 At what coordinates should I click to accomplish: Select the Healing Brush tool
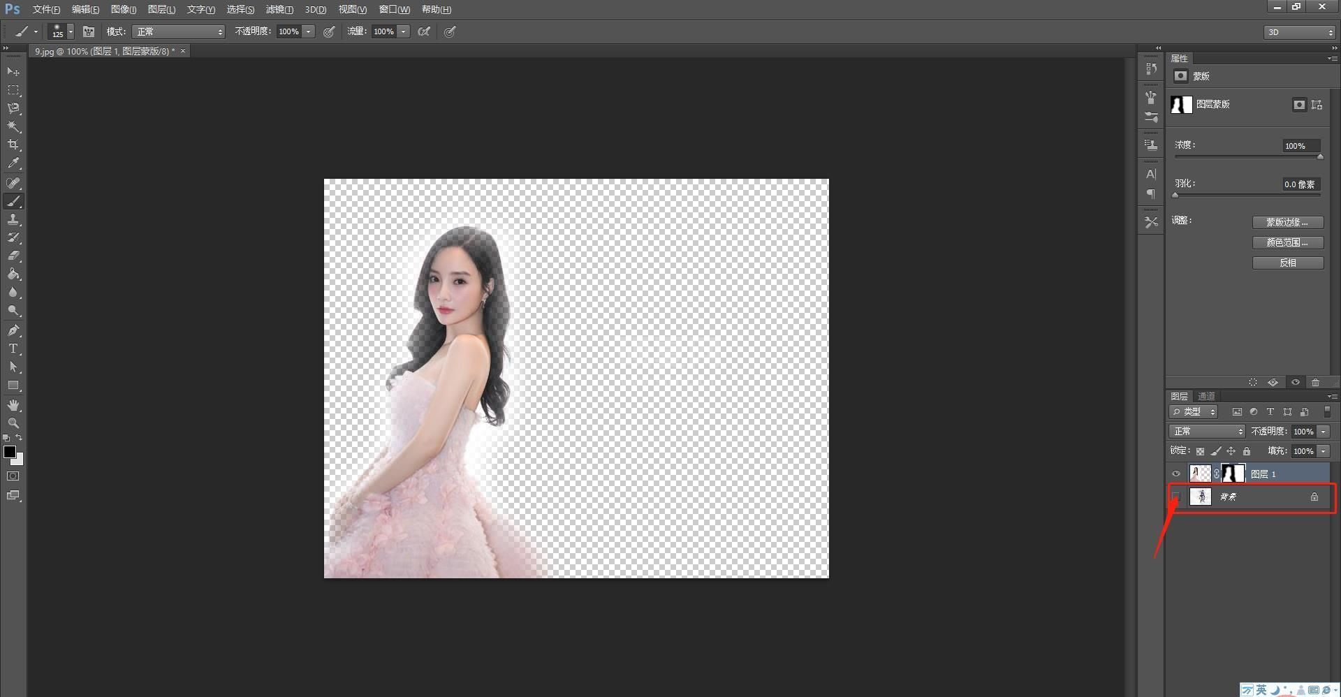13,183
